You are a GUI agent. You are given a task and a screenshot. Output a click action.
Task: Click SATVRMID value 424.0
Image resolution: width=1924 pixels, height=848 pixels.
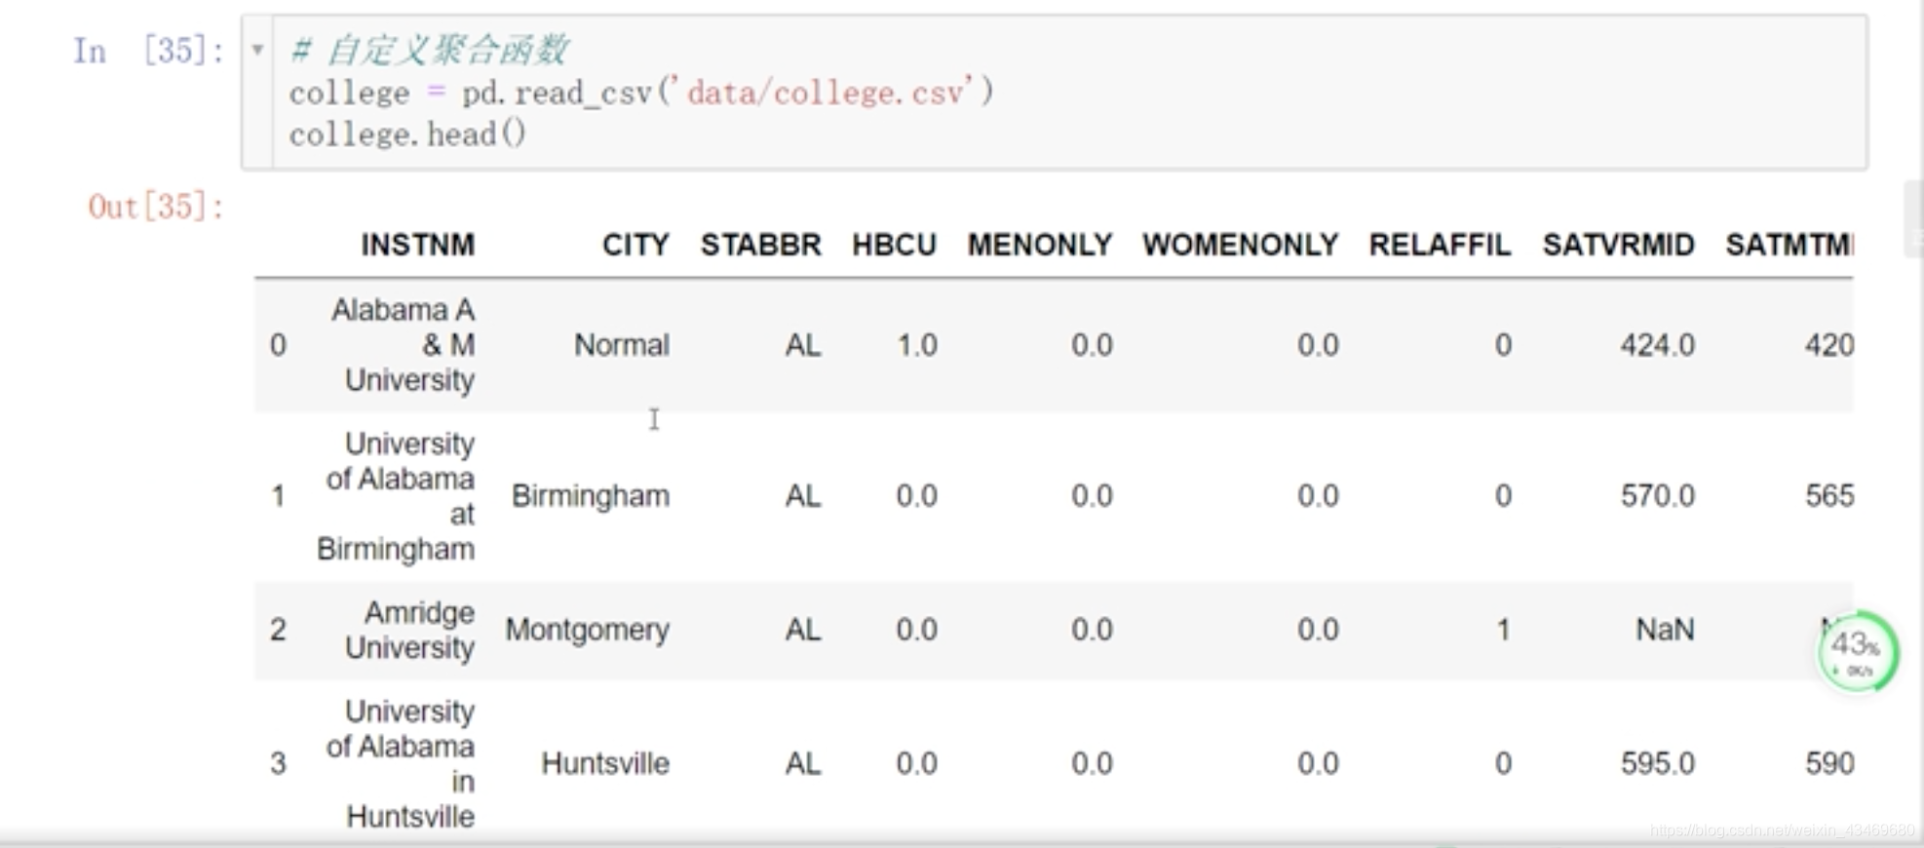(x=1657, y=345)
